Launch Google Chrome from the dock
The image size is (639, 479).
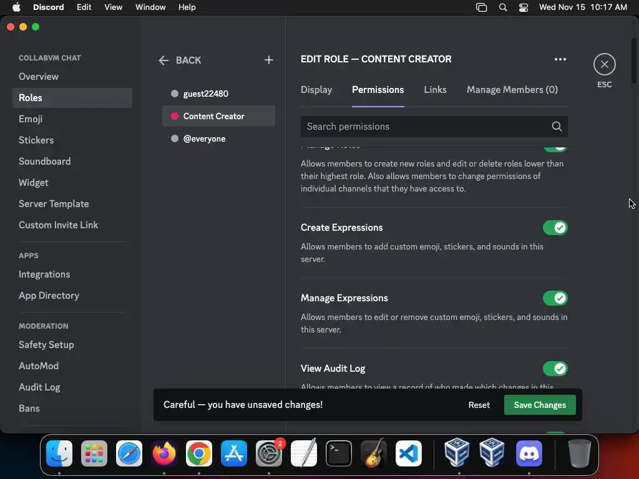[x=199, y=453]
